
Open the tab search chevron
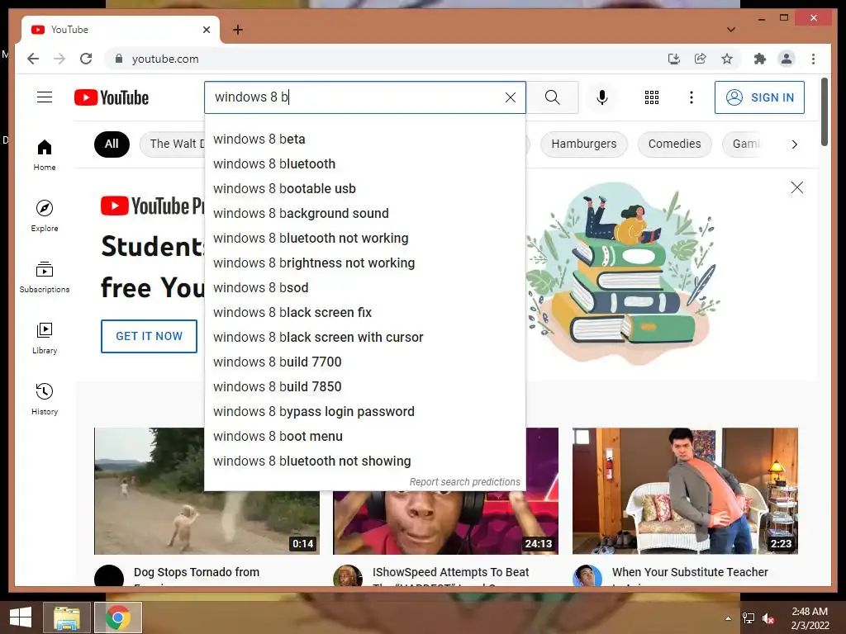tap(731, 30)
